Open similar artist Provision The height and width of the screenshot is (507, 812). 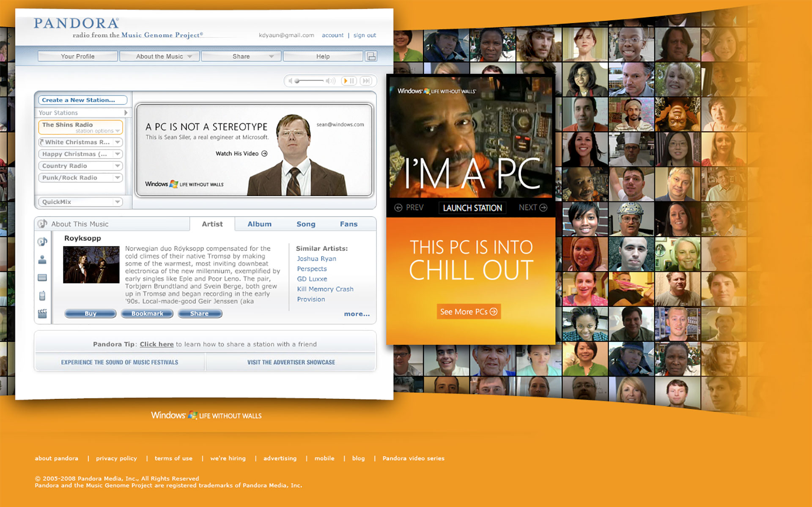(x=311, y=299)
